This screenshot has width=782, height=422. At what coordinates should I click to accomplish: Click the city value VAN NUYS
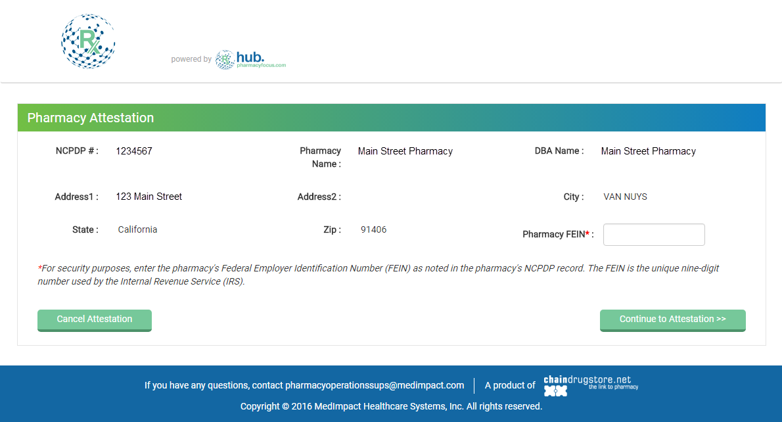click(625, 197)
